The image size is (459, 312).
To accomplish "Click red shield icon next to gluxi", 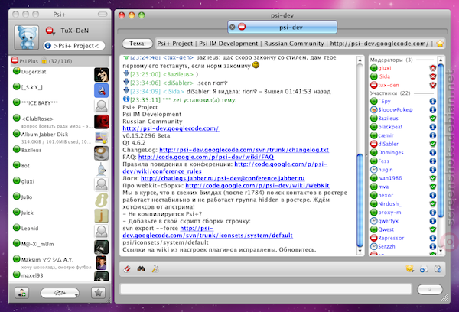I will [433, 68].
